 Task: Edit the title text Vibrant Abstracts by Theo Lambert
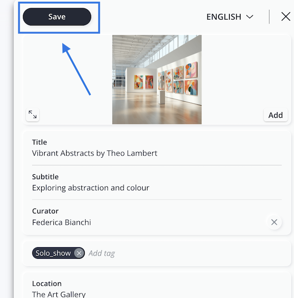pyautogui.click(x=95, y=153)
